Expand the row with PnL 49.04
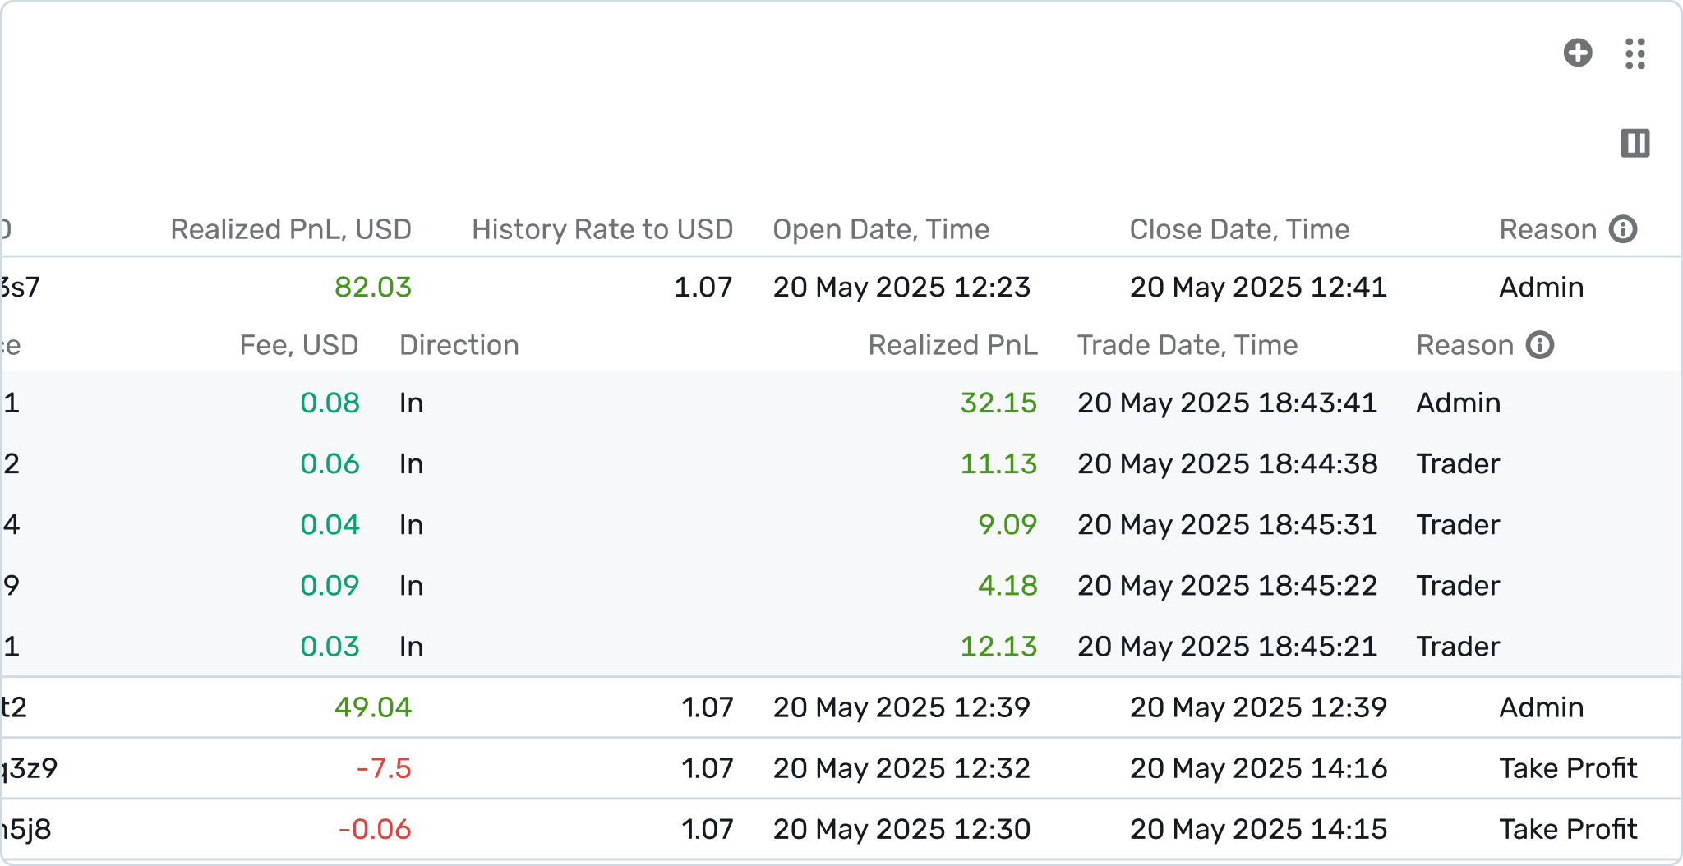 click(841, 707)
